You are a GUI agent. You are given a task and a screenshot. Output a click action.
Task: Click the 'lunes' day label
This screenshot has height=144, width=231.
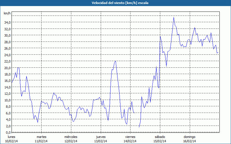pyautogui.click(x=12, y=137)
